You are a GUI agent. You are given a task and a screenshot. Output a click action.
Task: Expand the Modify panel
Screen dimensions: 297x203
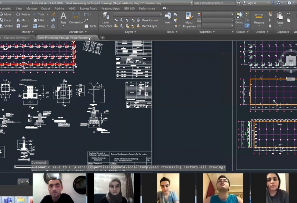pyautogui.click(x=27, y=32)
